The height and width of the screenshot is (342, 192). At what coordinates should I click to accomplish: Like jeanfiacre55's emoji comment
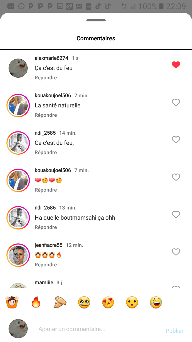[176, 252]
